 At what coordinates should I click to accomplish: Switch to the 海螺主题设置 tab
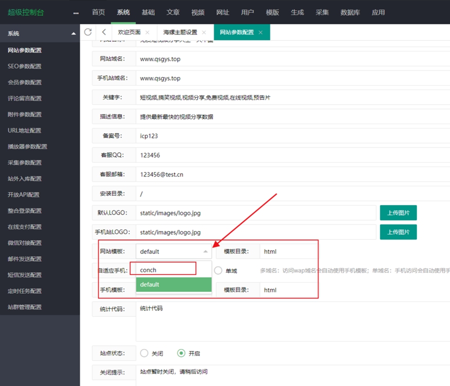click(x=180, y=32)
